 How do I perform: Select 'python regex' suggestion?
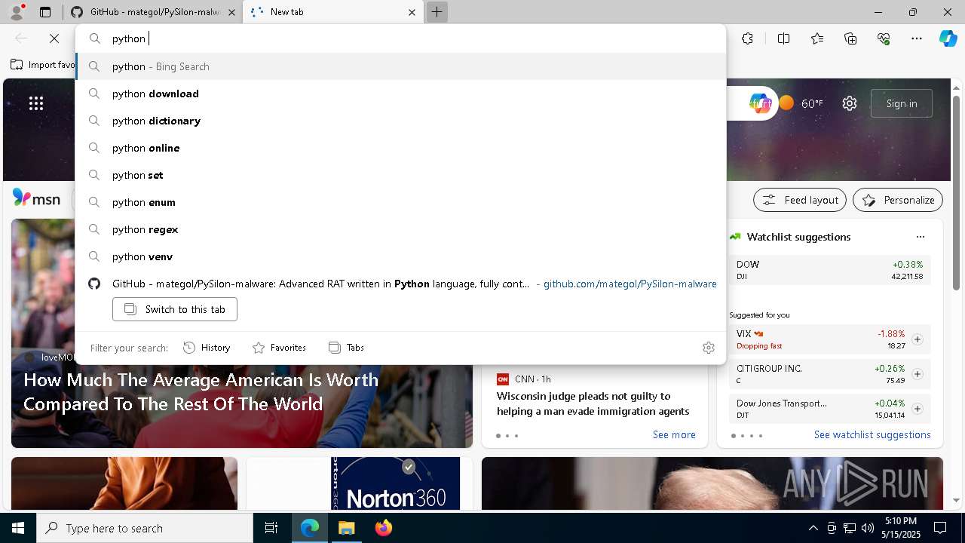click(x=400, y=229)
